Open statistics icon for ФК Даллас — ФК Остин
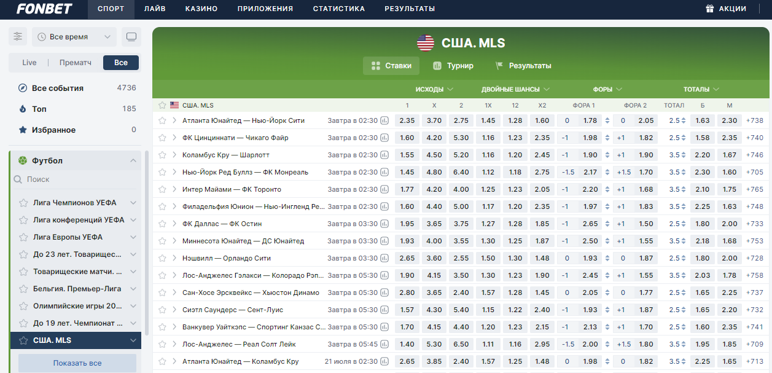Image resolution: width=772 pixels, height=373 pixels. [x=384, y=224]
